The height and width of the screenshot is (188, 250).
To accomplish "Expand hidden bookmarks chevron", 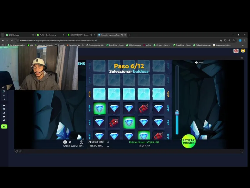I will (x=243, y=45).
